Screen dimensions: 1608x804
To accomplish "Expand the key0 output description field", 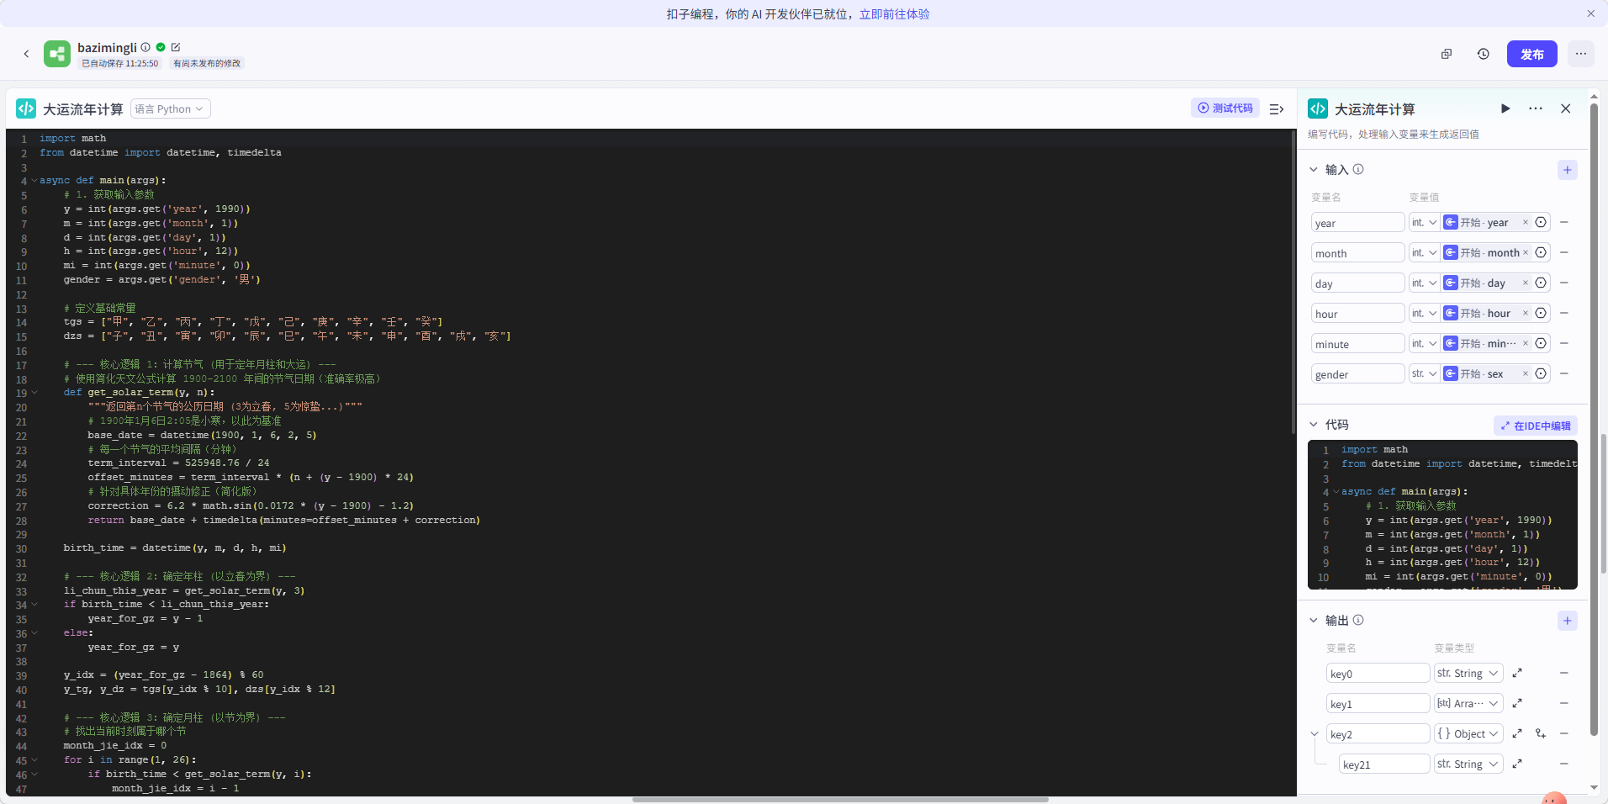I will coord(1517,673).
